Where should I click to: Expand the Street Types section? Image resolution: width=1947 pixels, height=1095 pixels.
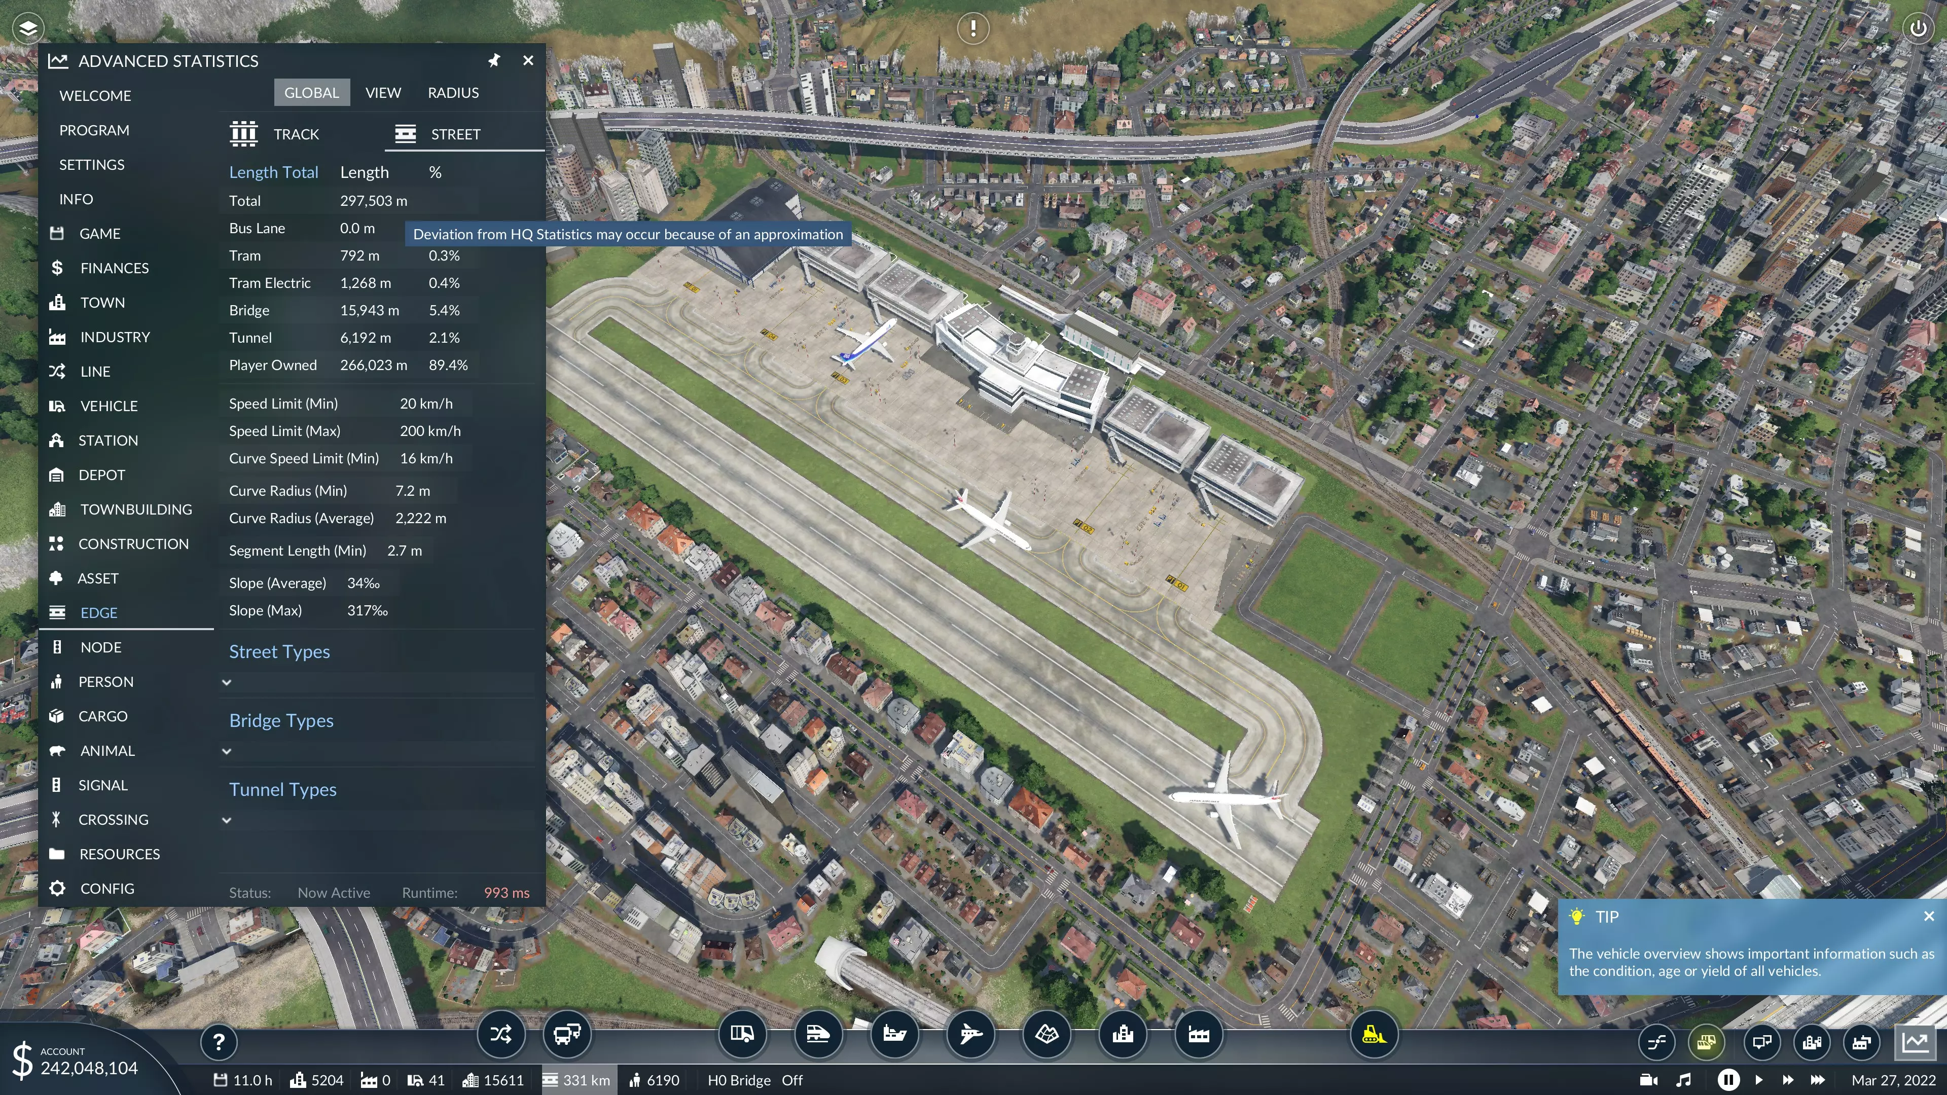point(226,682)
